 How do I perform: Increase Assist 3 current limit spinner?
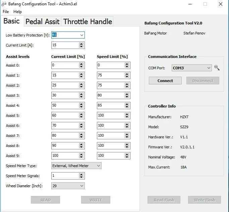click(81, 94)
